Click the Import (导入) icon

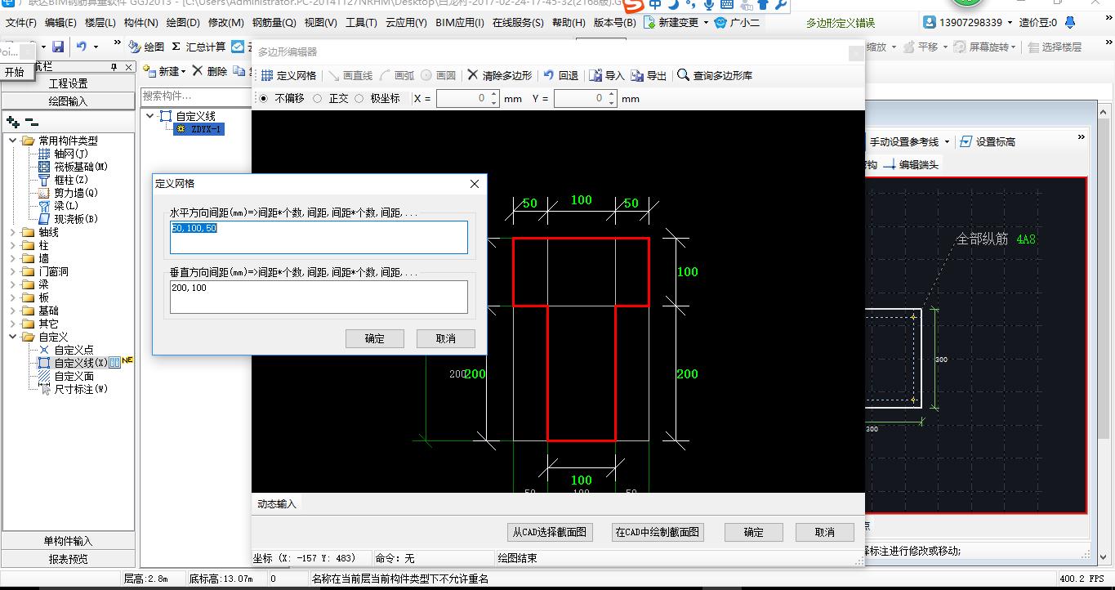(x=596, y=75)
